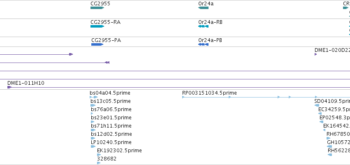Select the EP02548 EST label
Viewport: 350px width, 165px height.
[x=335, y=118]
